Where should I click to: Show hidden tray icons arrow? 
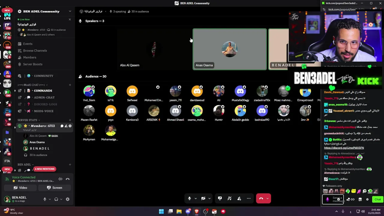[x=336, y=211]
